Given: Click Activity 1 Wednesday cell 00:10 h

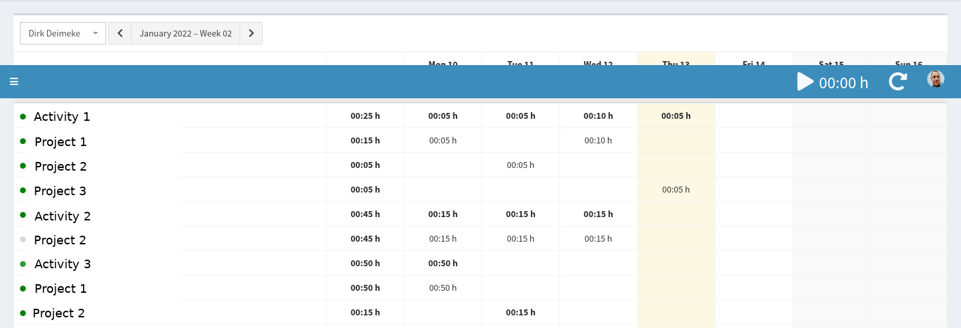Looking at the screenshot, I should tap(598, 116).
